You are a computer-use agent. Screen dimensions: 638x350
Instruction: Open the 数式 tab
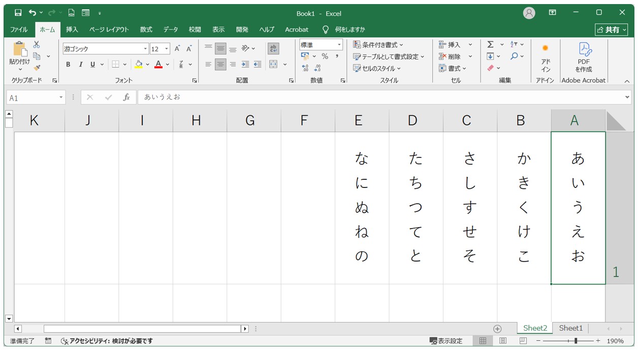(146, 29)
